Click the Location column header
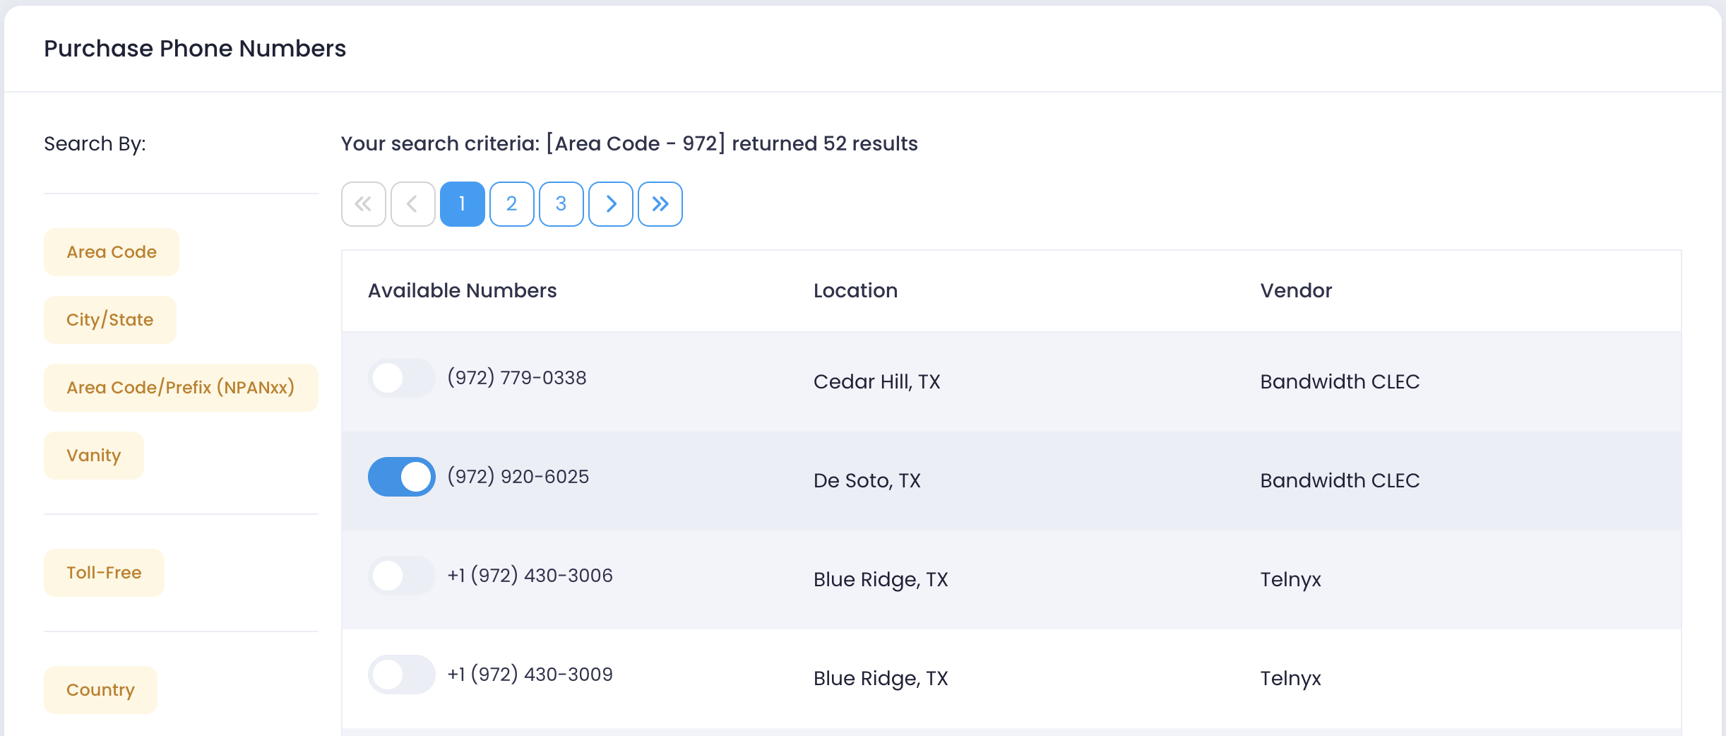1726x736 pixels. click(855, 290)
